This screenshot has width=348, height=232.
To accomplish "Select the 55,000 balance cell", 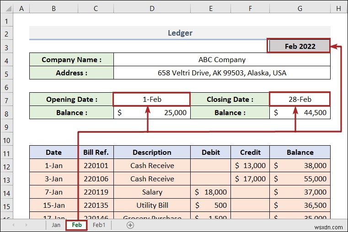I will [300, 179].
